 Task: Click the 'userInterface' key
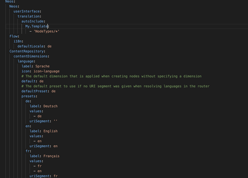coord(26,12)
